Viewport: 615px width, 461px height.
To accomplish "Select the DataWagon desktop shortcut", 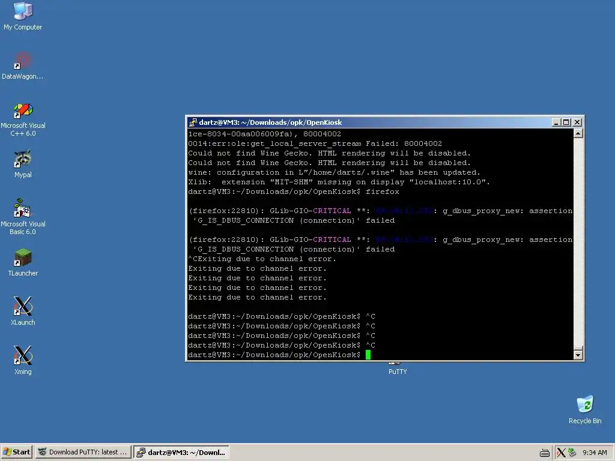I will [x=23, y=65].
